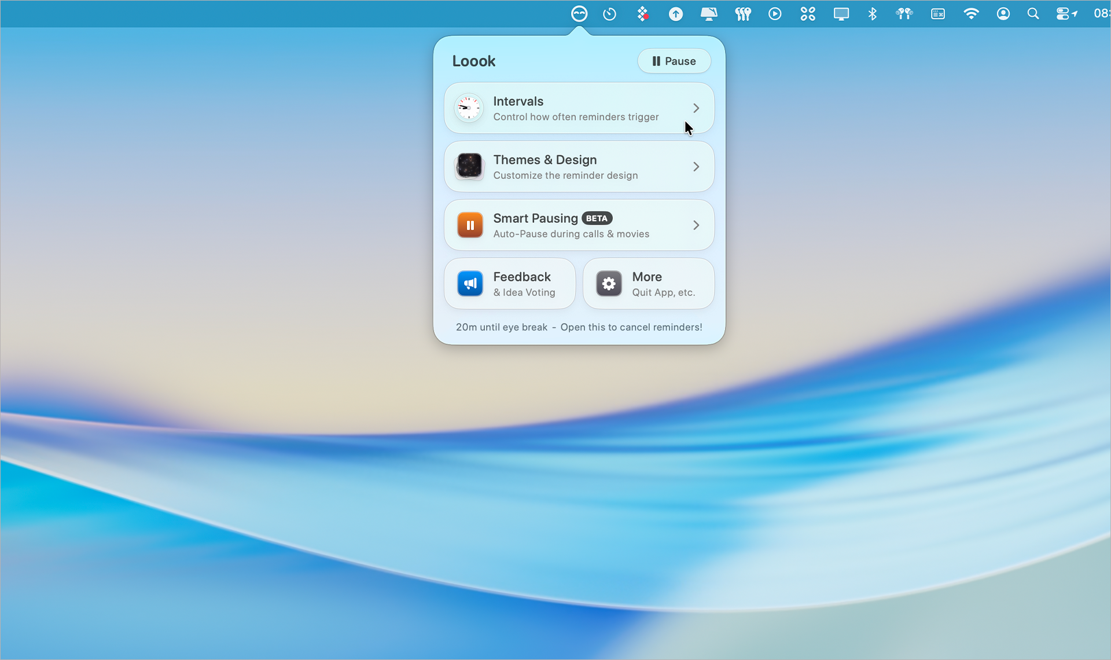Click the Intervals clock icon
The height and width of the screenshot is (660, 1111).
tap(469, 108)
